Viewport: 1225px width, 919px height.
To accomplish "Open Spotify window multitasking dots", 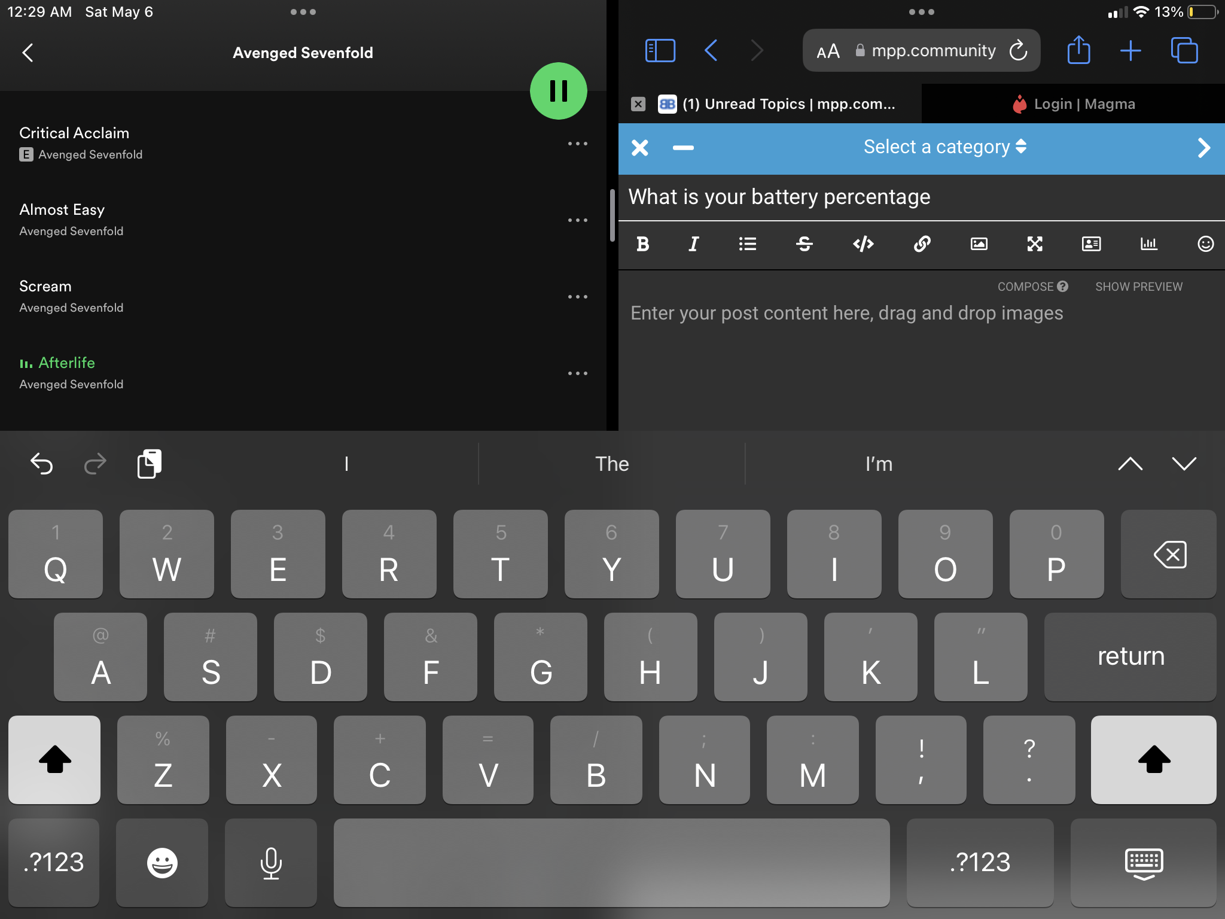I will pyautogui.click(x=303, y=12).
